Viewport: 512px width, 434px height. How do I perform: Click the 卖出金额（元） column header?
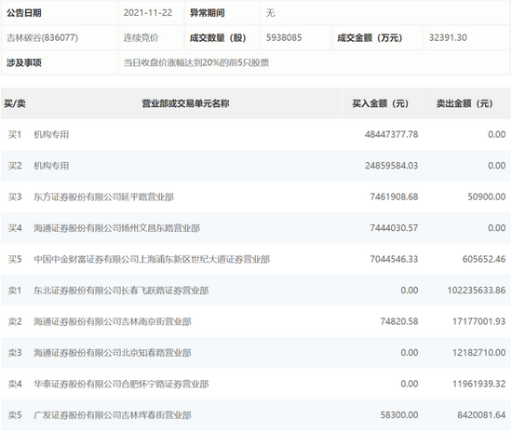tap(465, 103)
